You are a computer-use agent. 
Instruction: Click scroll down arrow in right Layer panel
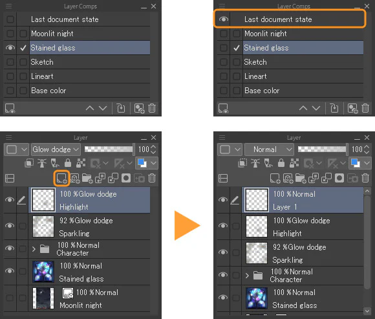367,311
